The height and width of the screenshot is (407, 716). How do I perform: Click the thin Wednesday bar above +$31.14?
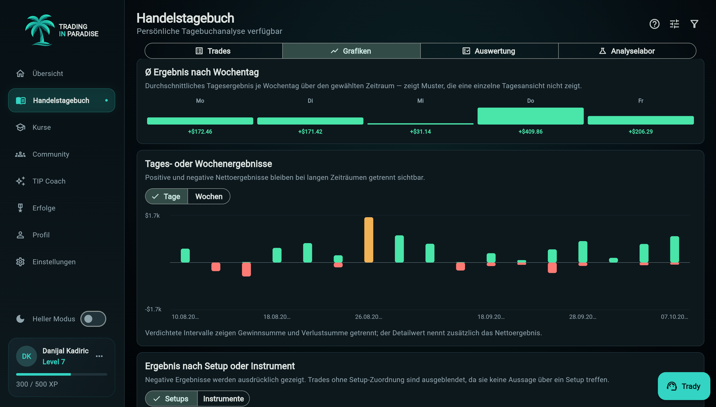tap(421, 124)
